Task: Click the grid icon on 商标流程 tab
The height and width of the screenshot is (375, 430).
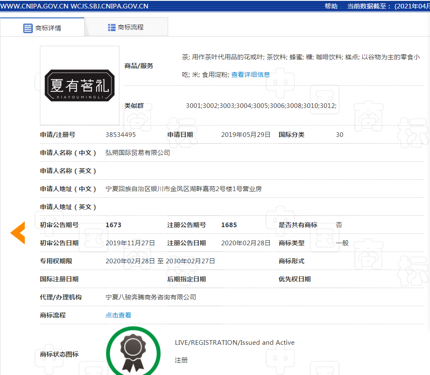Action: pyautogui.click(x=112, y=27)
